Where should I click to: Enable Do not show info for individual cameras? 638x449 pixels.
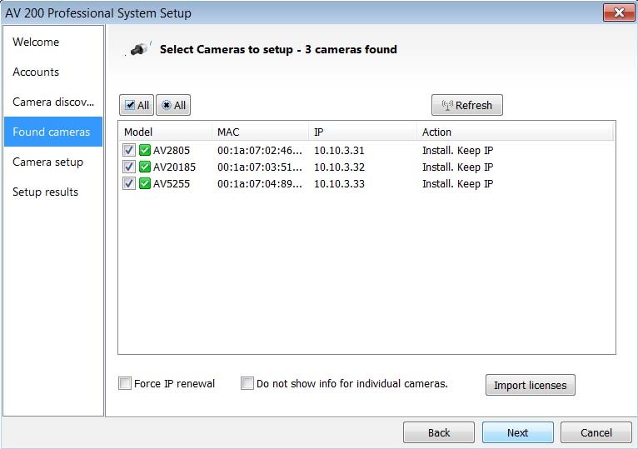click(x=247, y=384)
